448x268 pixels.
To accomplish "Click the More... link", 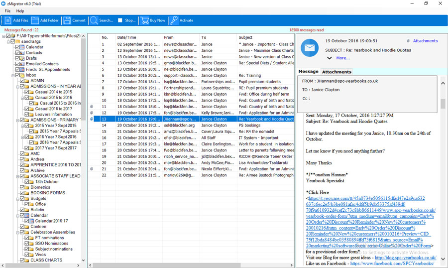I will click(343, 58).
